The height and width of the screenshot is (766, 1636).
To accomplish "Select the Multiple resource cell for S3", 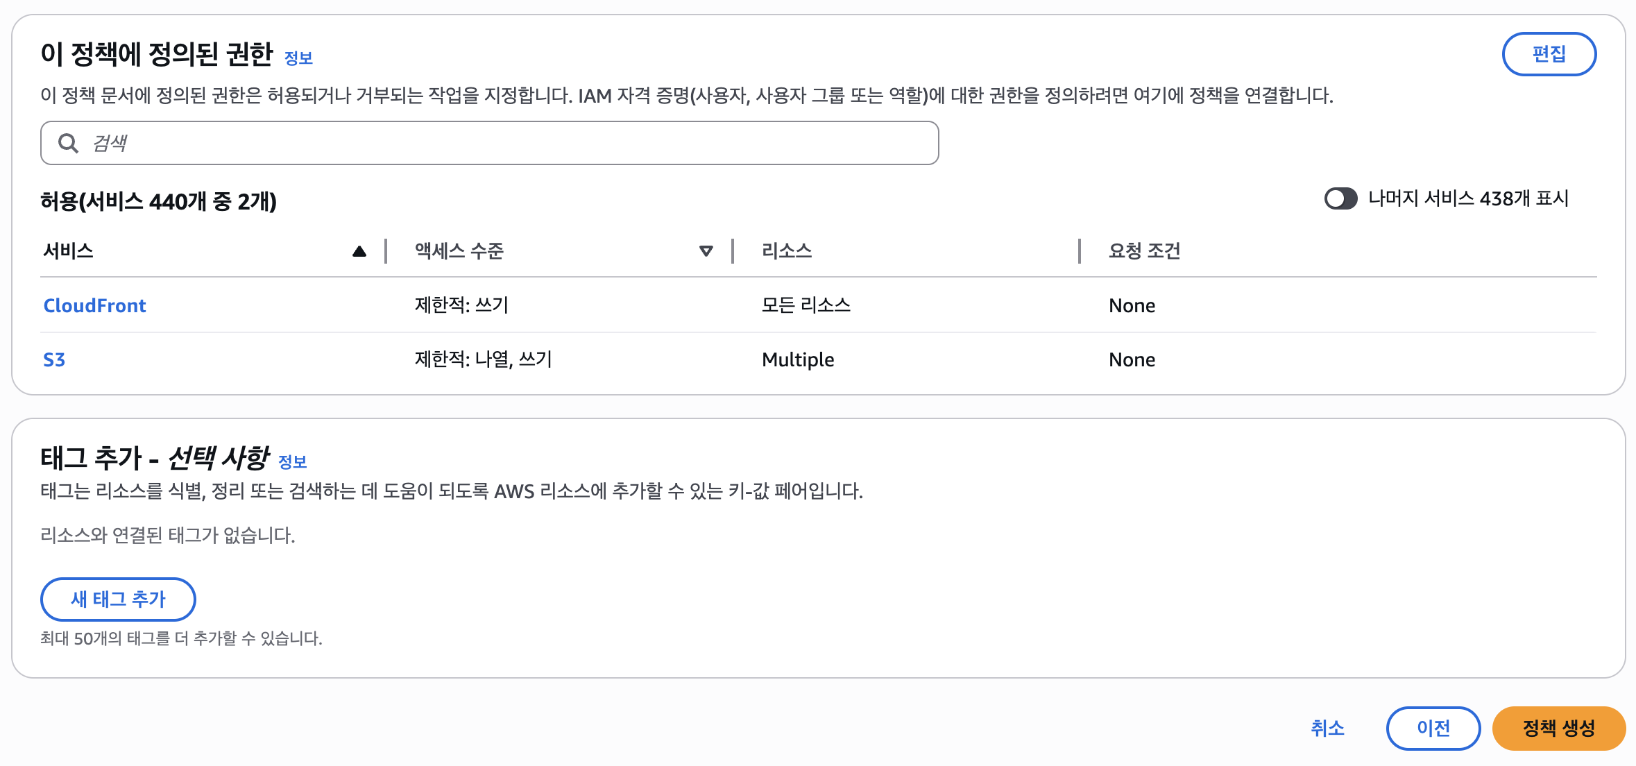I will pyautogui.click(x=798, y=359).
